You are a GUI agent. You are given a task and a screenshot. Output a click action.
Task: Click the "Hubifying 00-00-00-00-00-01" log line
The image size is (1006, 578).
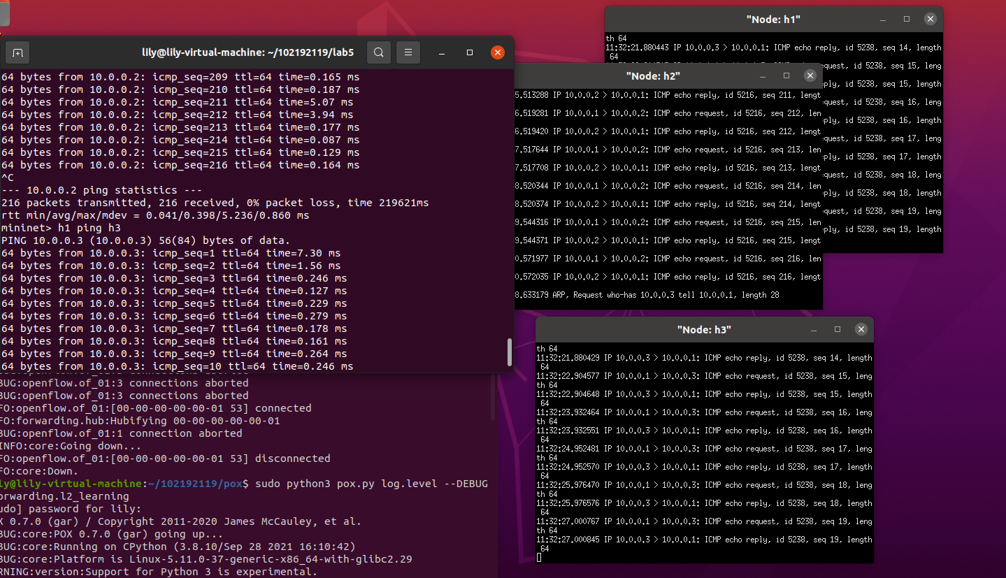pyautogui.click(x=140, y=421)
